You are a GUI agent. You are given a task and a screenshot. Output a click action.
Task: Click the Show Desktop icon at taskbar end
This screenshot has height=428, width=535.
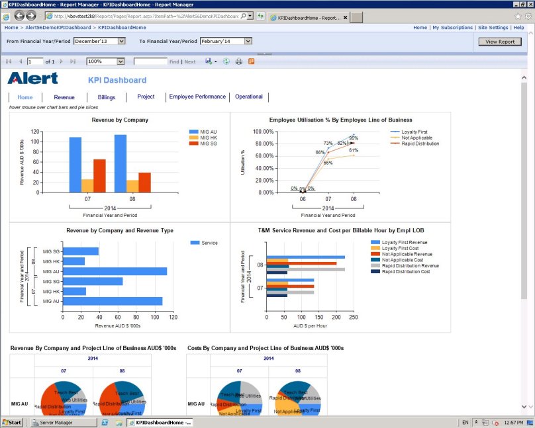click(x=530, y=423)
